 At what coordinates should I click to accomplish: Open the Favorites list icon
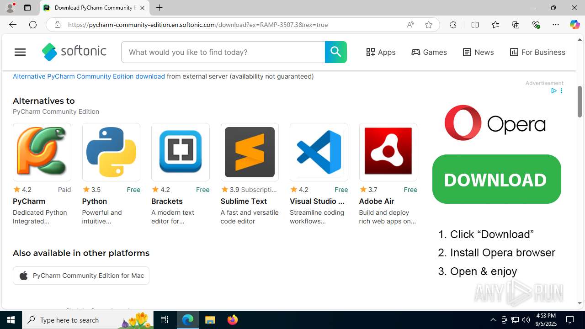495,25
